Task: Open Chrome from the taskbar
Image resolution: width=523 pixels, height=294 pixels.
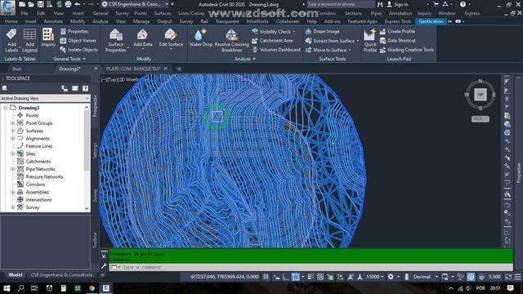Action: (92, 288)
